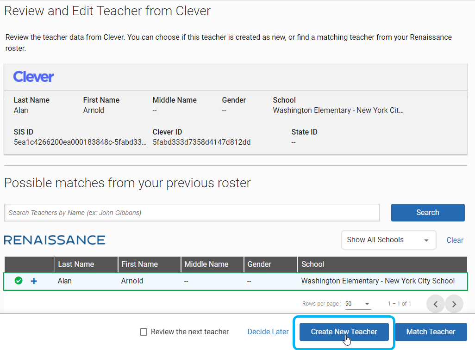Click the Renaissance logo
475x350 pixels.
coord(55,240)
